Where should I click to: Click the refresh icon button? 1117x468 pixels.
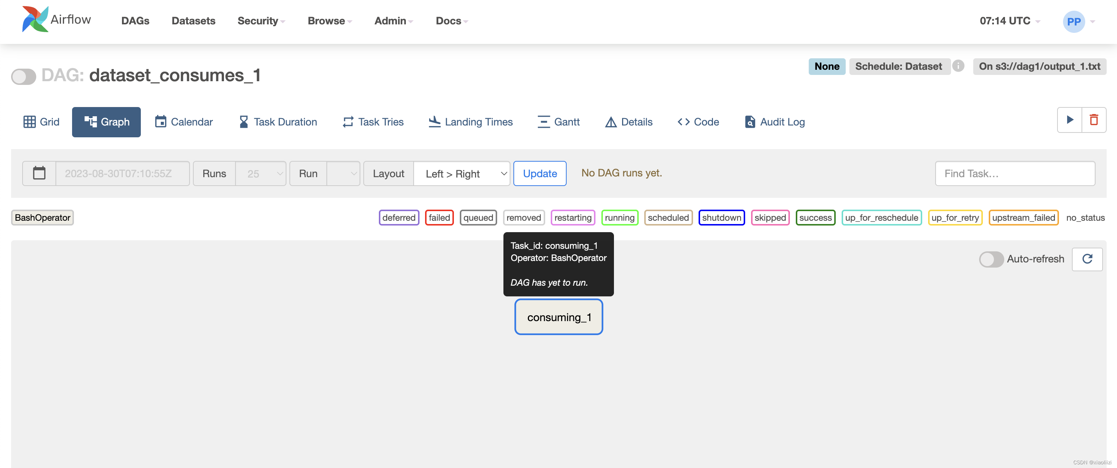1087,258
